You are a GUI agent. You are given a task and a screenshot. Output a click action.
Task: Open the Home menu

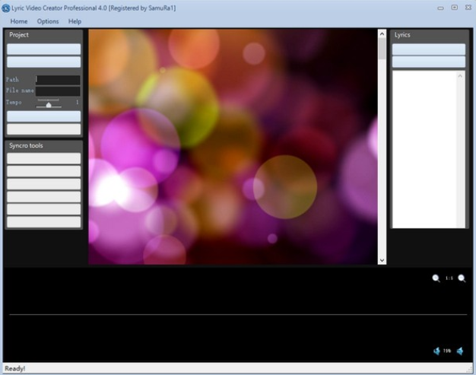coord(19,21)
